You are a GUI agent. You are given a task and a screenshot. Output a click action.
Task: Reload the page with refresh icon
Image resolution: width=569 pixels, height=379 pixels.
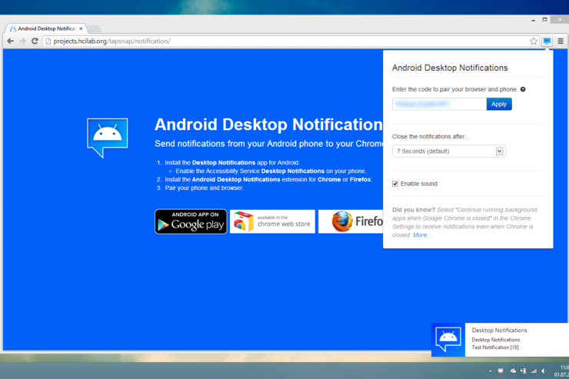click(x=35, y=42)
